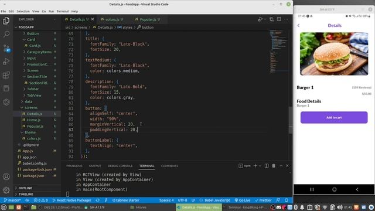Open package.json in the explorer
Screen dimensions: 375x211
pyautogui.click(x=33, y=176)
